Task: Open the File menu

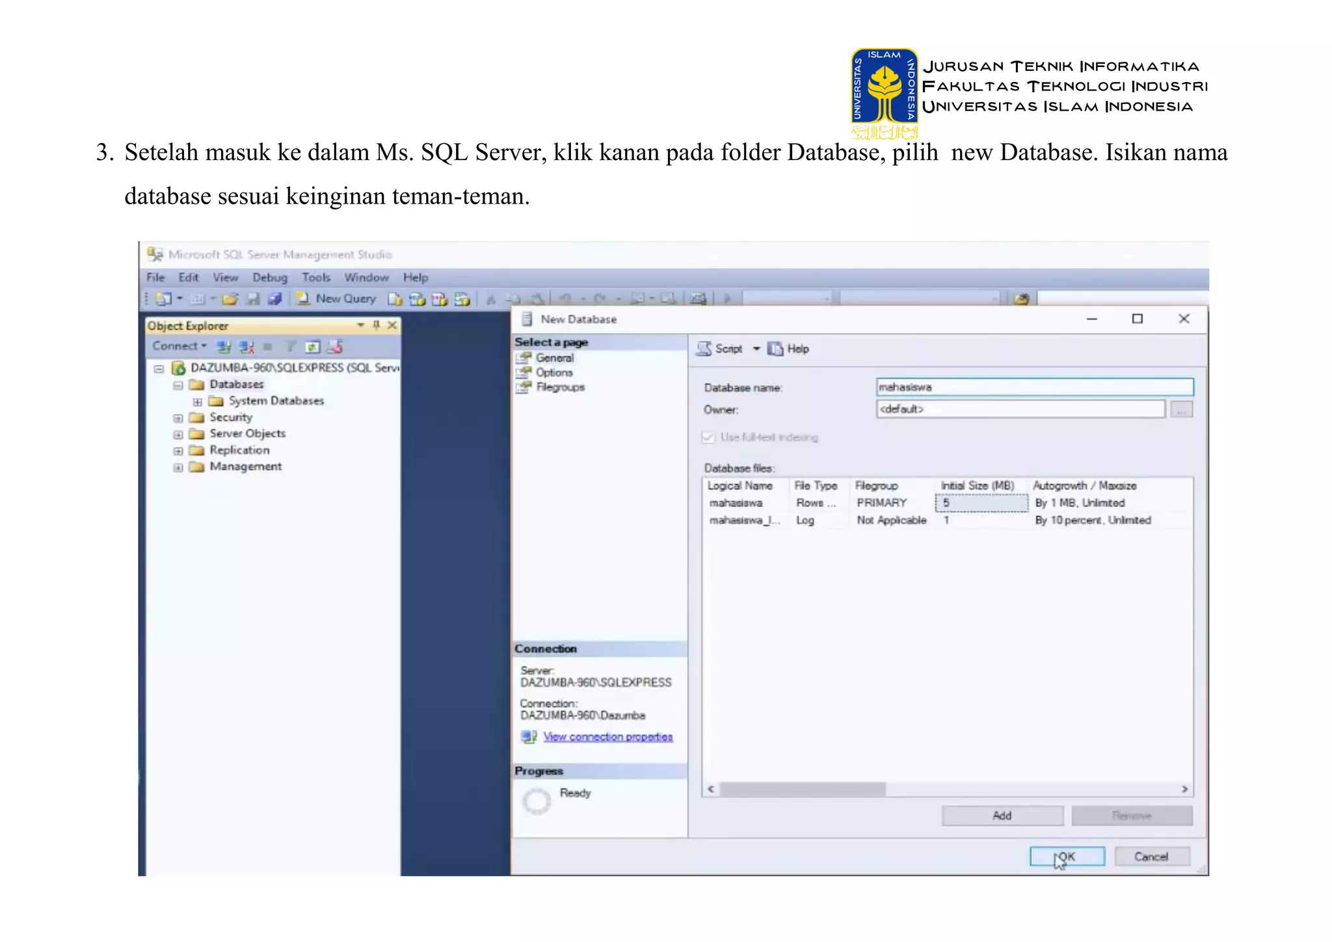Action: click(x=155, y=278)
